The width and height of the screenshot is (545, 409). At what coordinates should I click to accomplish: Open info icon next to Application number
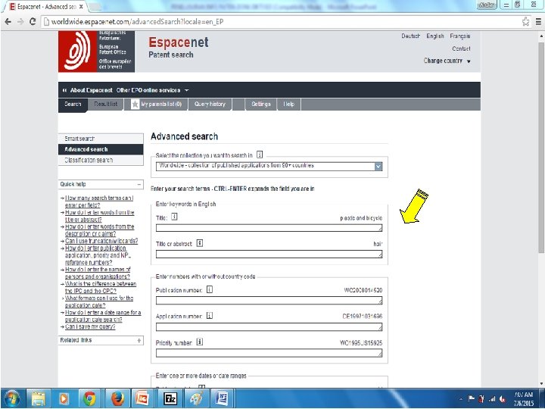209,316
